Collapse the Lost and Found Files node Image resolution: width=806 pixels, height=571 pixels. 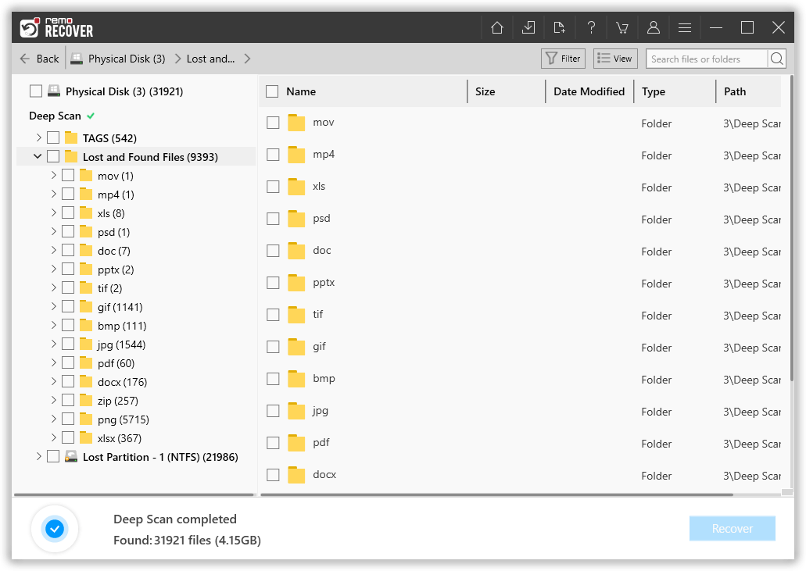click(37, 156)
